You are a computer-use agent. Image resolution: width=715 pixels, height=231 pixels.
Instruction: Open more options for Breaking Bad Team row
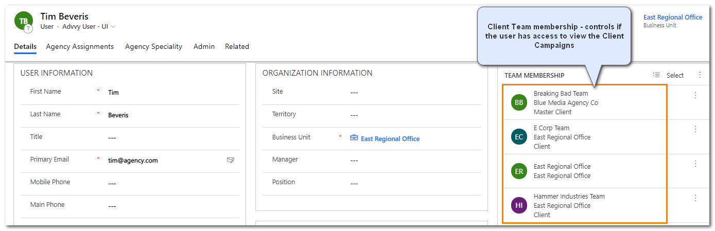coord(695,95)
